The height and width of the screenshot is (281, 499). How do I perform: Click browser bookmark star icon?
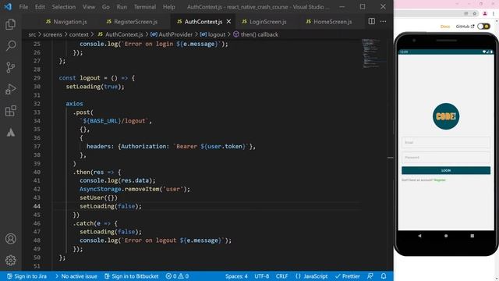point(475,13)
